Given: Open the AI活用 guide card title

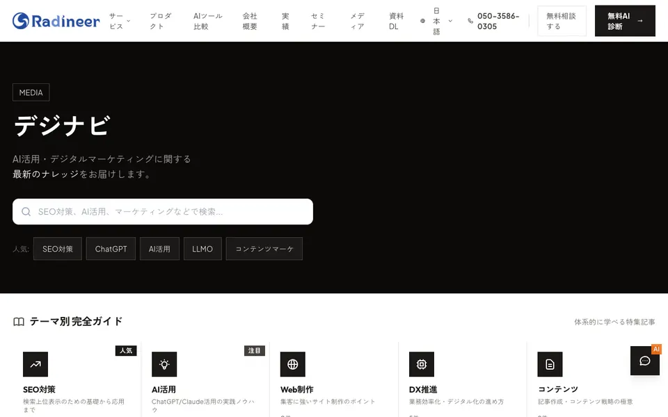Looking at the screenshot, I should [164, 389].
